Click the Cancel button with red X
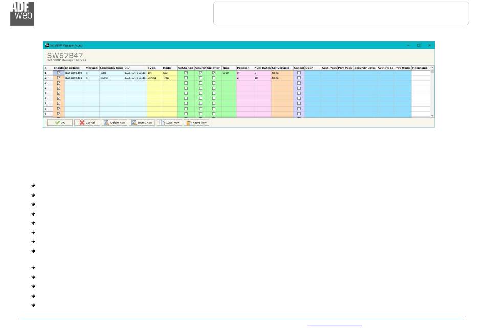486x335 pixels. pyautogui.click(x=87, y=123)
